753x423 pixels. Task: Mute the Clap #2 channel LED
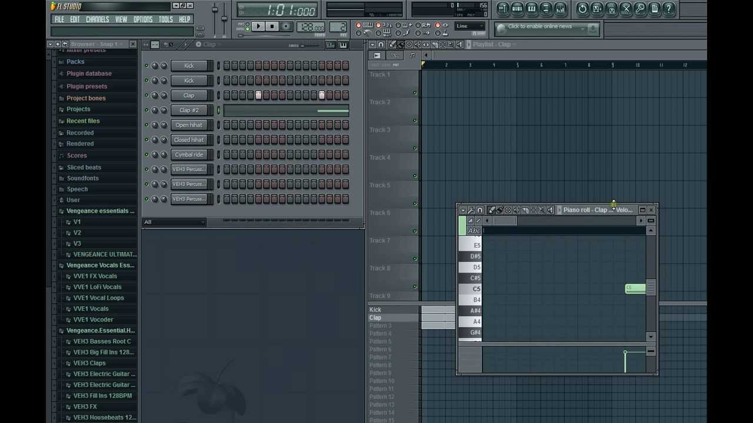tap(146, 110)
